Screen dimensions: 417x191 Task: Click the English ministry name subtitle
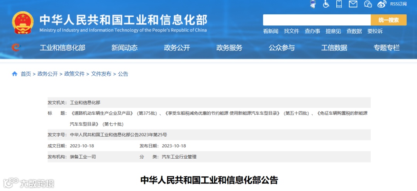point(123,30)
